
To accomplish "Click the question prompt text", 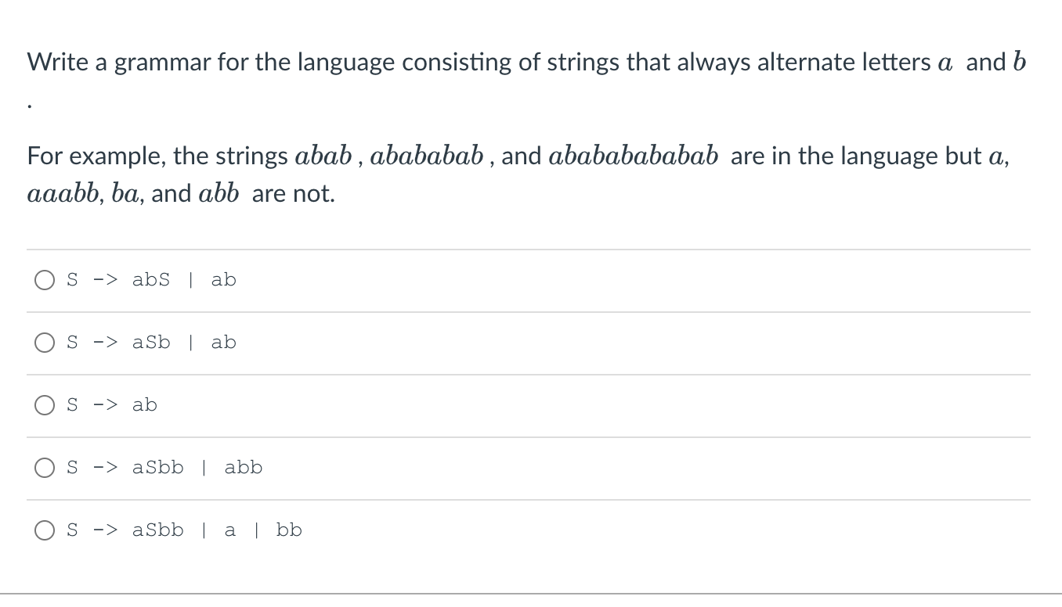I will tap(525, 63).
